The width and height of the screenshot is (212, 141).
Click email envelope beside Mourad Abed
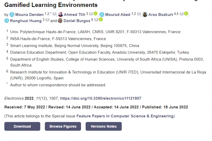139,14
